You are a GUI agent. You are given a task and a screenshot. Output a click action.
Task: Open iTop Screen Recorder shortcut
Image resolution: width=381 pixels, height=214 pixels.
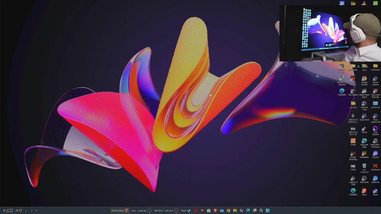[375, 93]
